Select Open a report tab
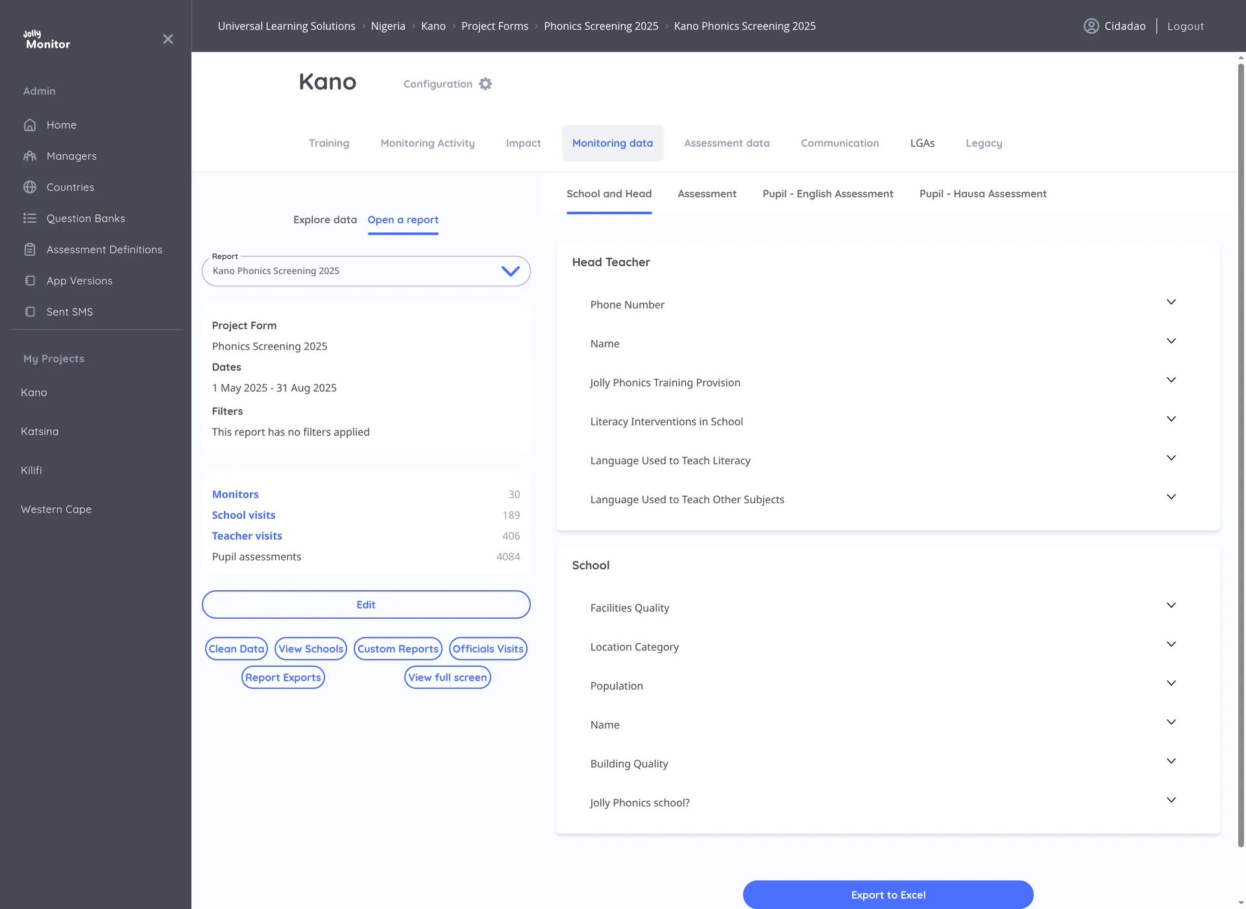 (x=403, y=219)
